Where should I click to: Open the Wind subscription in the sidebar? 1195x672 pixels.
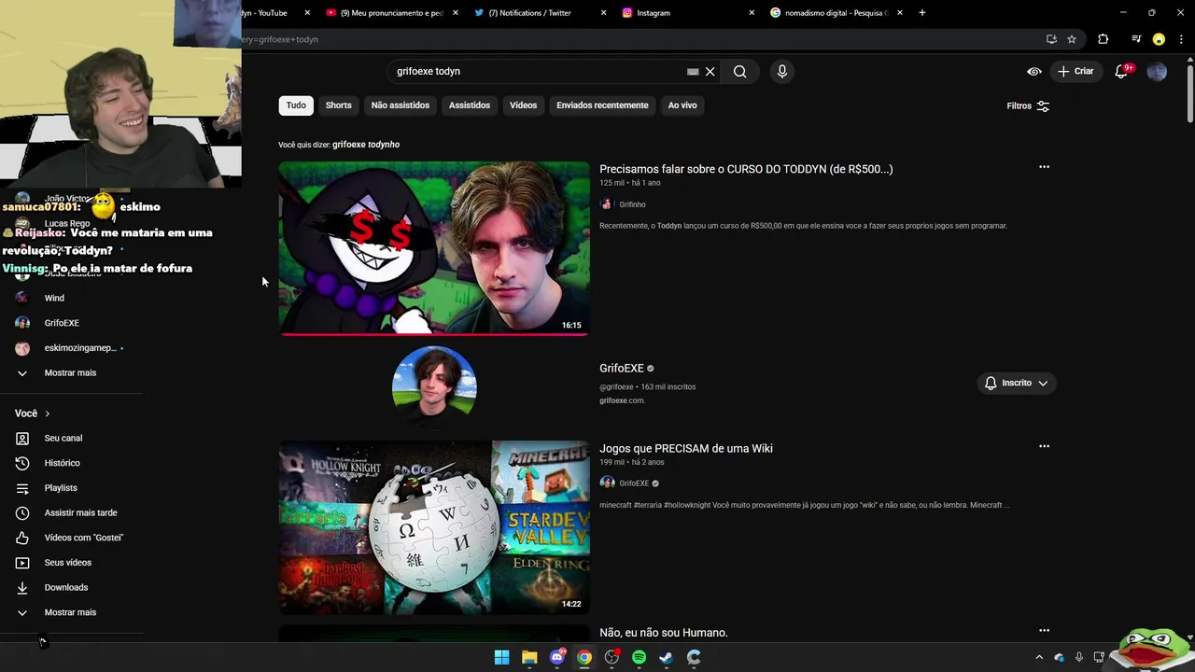click(x=54, y=298)
